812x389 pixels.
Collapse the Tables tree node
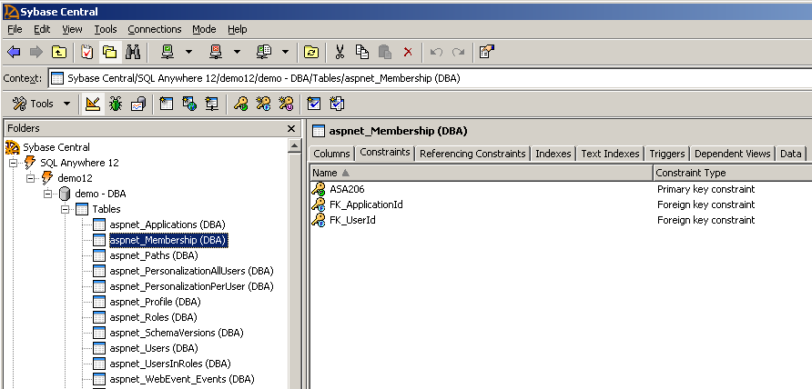tap(66, 210)
